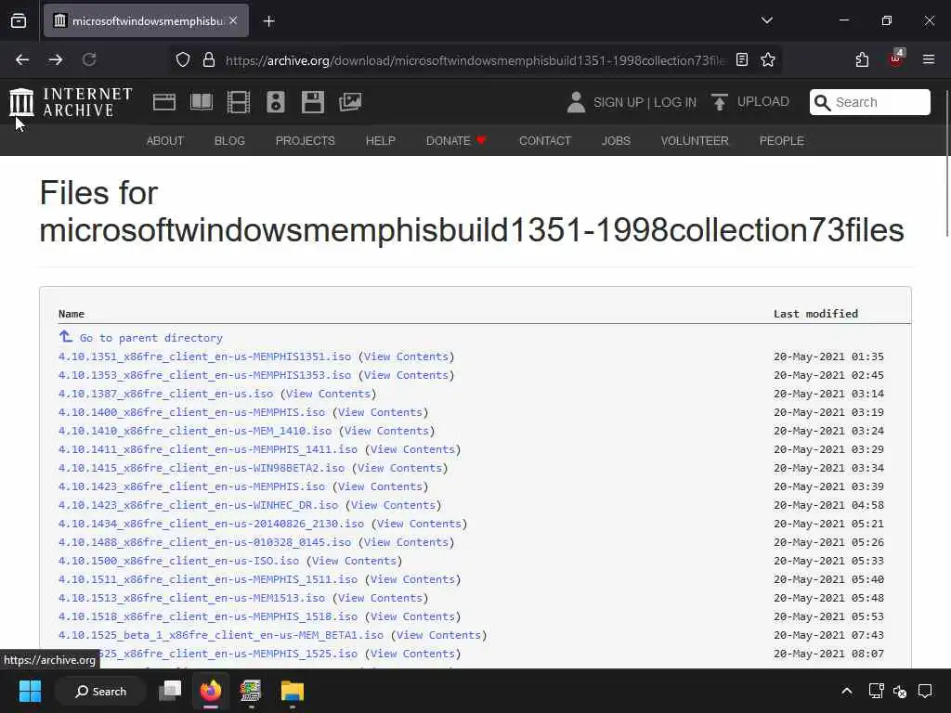Open the PEOPLE menu item
The width and height of the screenshot is (951, 713).
coord(782,141)
